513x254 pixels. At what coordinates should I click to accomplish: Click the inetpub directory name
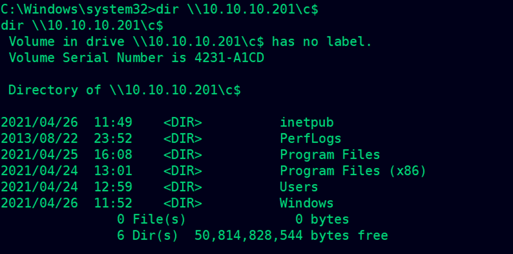click(x=307, y=122)
